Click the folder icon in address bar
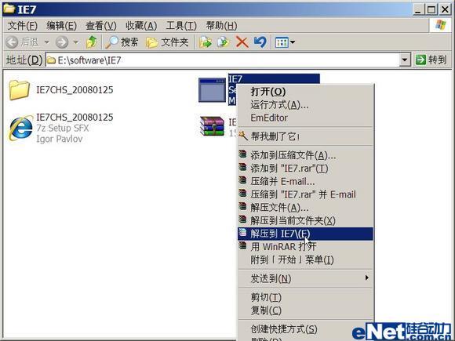 point(52,60)
